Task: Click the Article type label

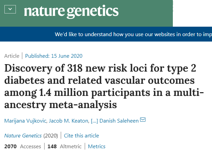Action: 12,56
